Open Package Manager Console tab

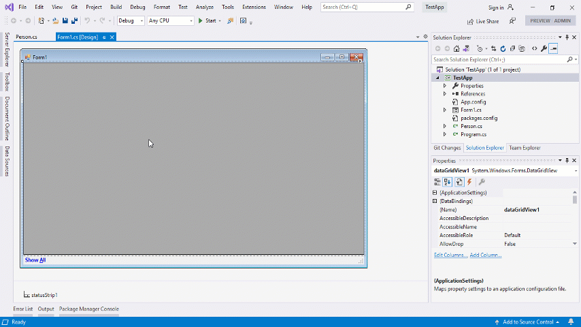point(89,309)
